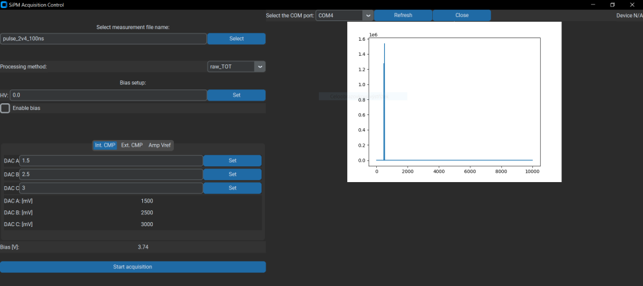Set the HV bias value
This screenshot has width=643, height=286.
[x=237, y=95]
